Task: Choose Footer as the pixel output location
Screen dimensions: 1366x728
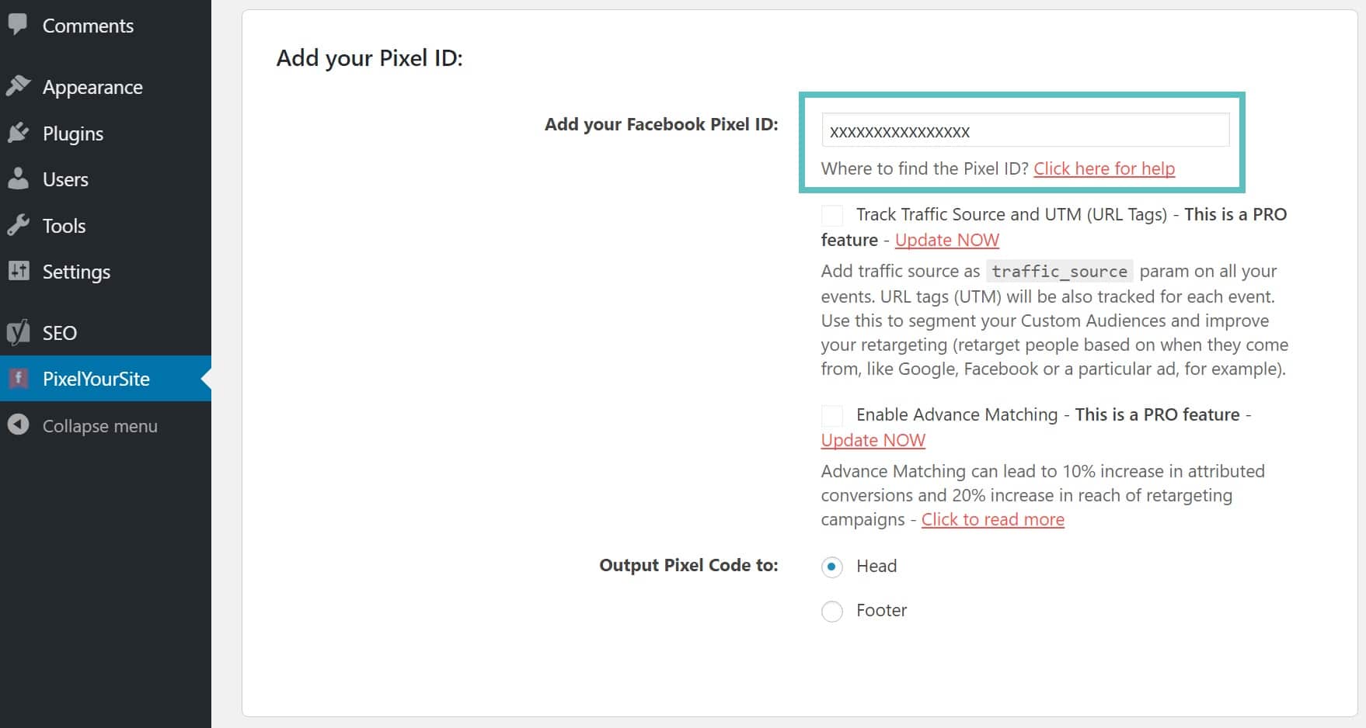Action: (831, 611)
